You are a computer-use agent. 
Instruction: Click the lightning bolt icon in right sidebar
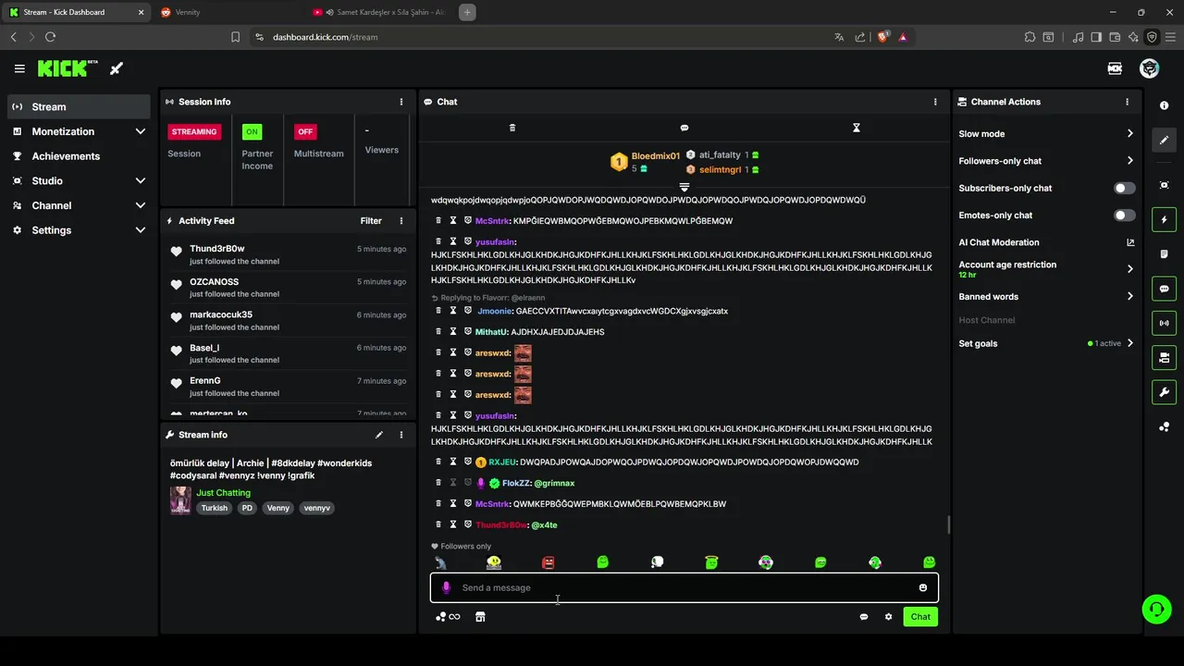[x=1165, y=219]
